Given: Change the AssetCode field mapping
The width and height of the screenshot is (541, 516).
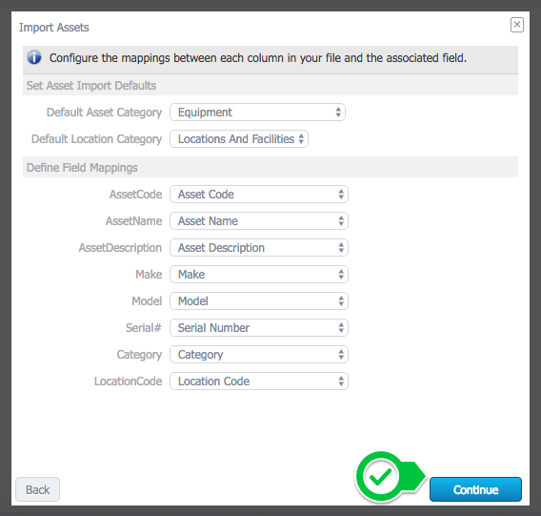Looking at the screenshot, I should point(259,195).
